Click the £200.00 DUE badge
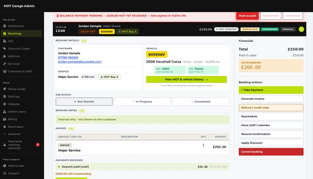 250,29
